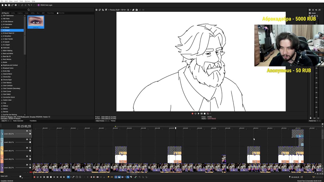The height and width of the screenshot is (182, 324).
Task: Mute the fifth video track with M
Action: [x=27, y=165]
